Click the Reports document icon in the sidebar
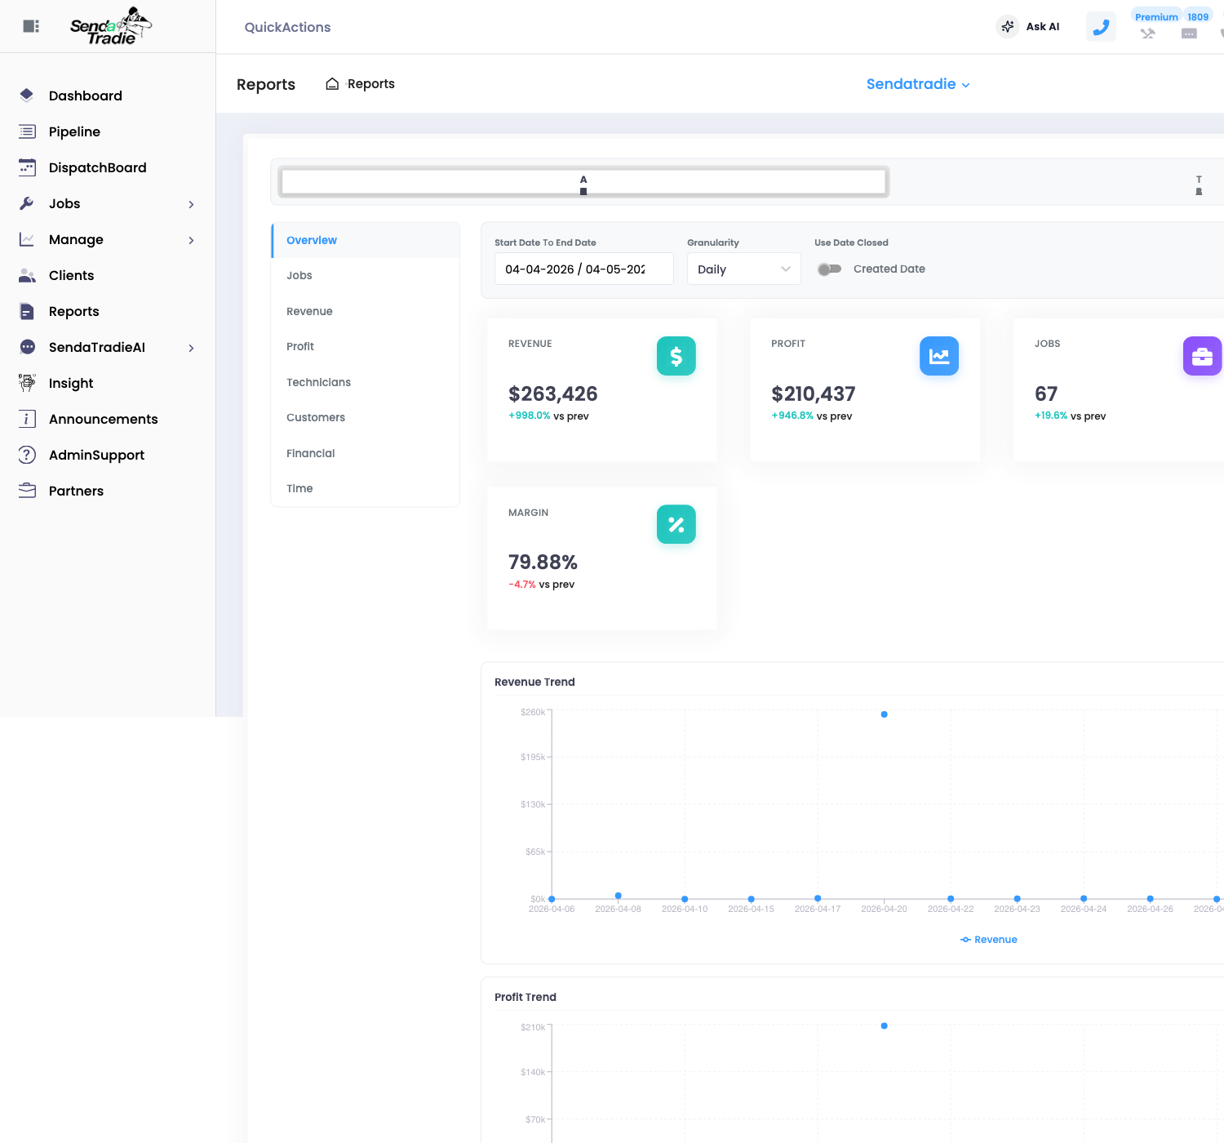Screen dimensions: 1224x1143 (x=27, y=311)
